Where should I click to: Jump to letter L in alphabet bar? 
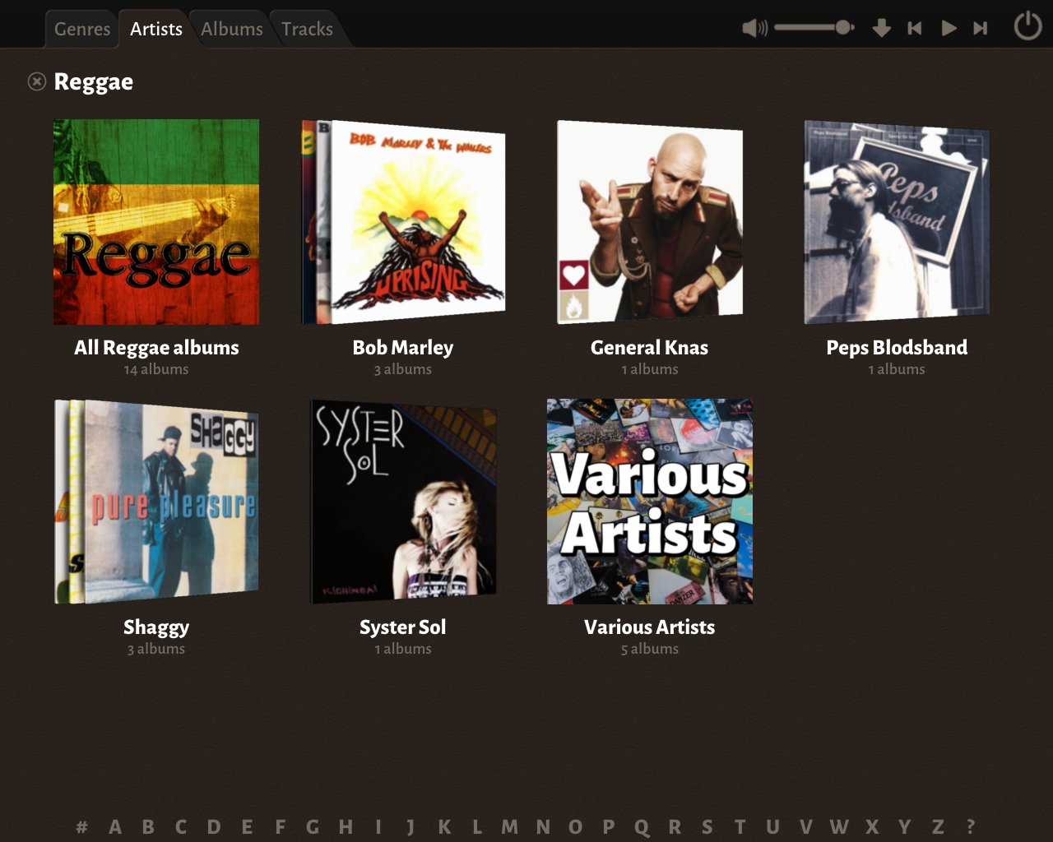[477, 826]
